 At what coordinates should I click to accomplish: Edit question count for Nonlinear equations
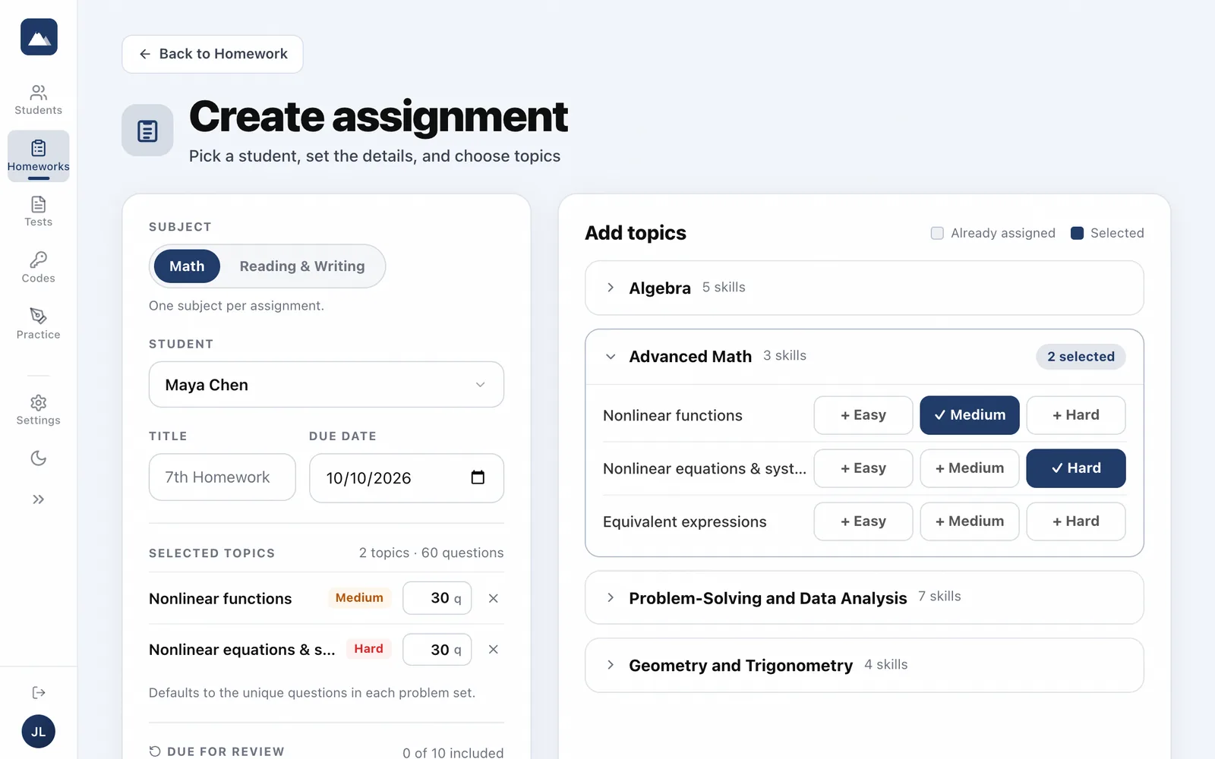437,649
